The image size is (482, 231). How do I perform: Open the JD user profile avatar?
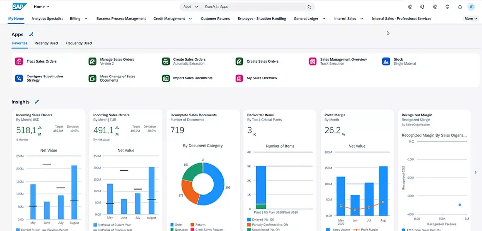[x=472, y=7]
